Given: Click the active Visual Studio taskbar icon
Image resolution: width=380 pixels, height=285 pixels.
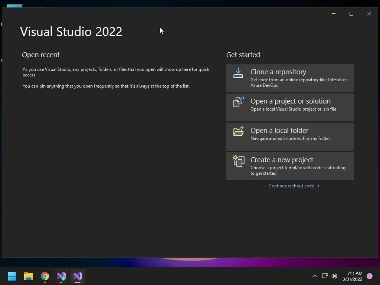Looking at the screenshot, I should pyautogui.click(x=78, y=276).
